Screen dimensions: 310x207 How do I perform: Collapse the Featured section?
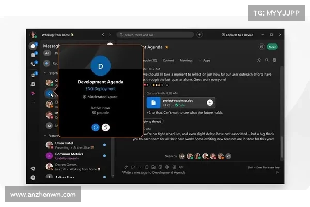coord(45,136)
